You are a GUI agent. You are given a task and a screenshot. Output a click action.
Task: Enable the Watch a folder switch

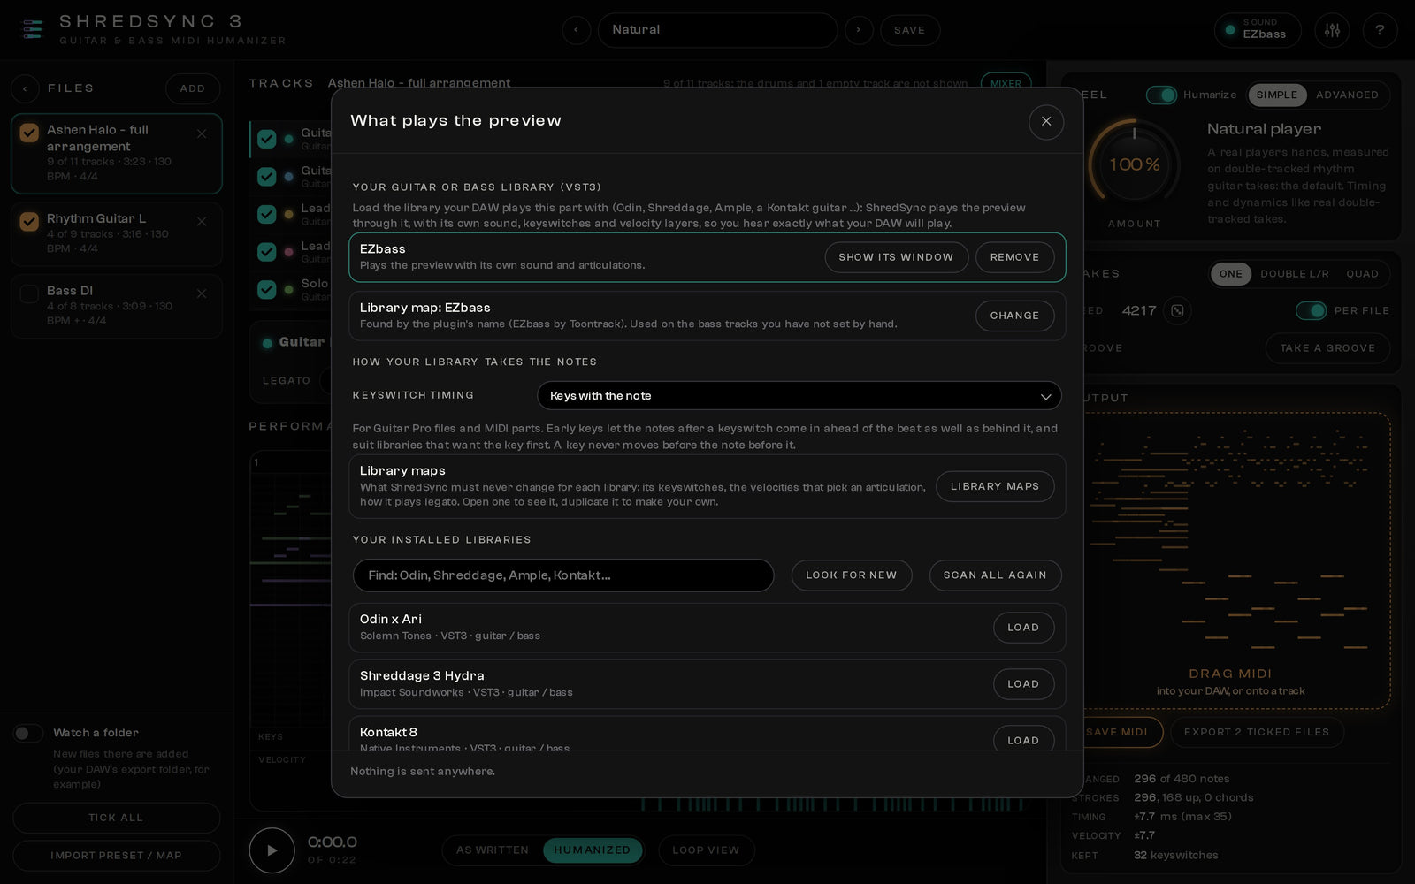coord(28,733)
